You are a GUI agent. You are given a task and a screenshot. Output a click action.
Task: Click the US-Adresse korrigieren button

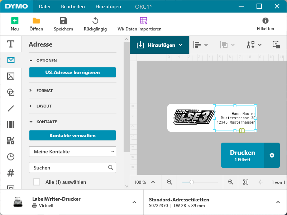point(72,72)
